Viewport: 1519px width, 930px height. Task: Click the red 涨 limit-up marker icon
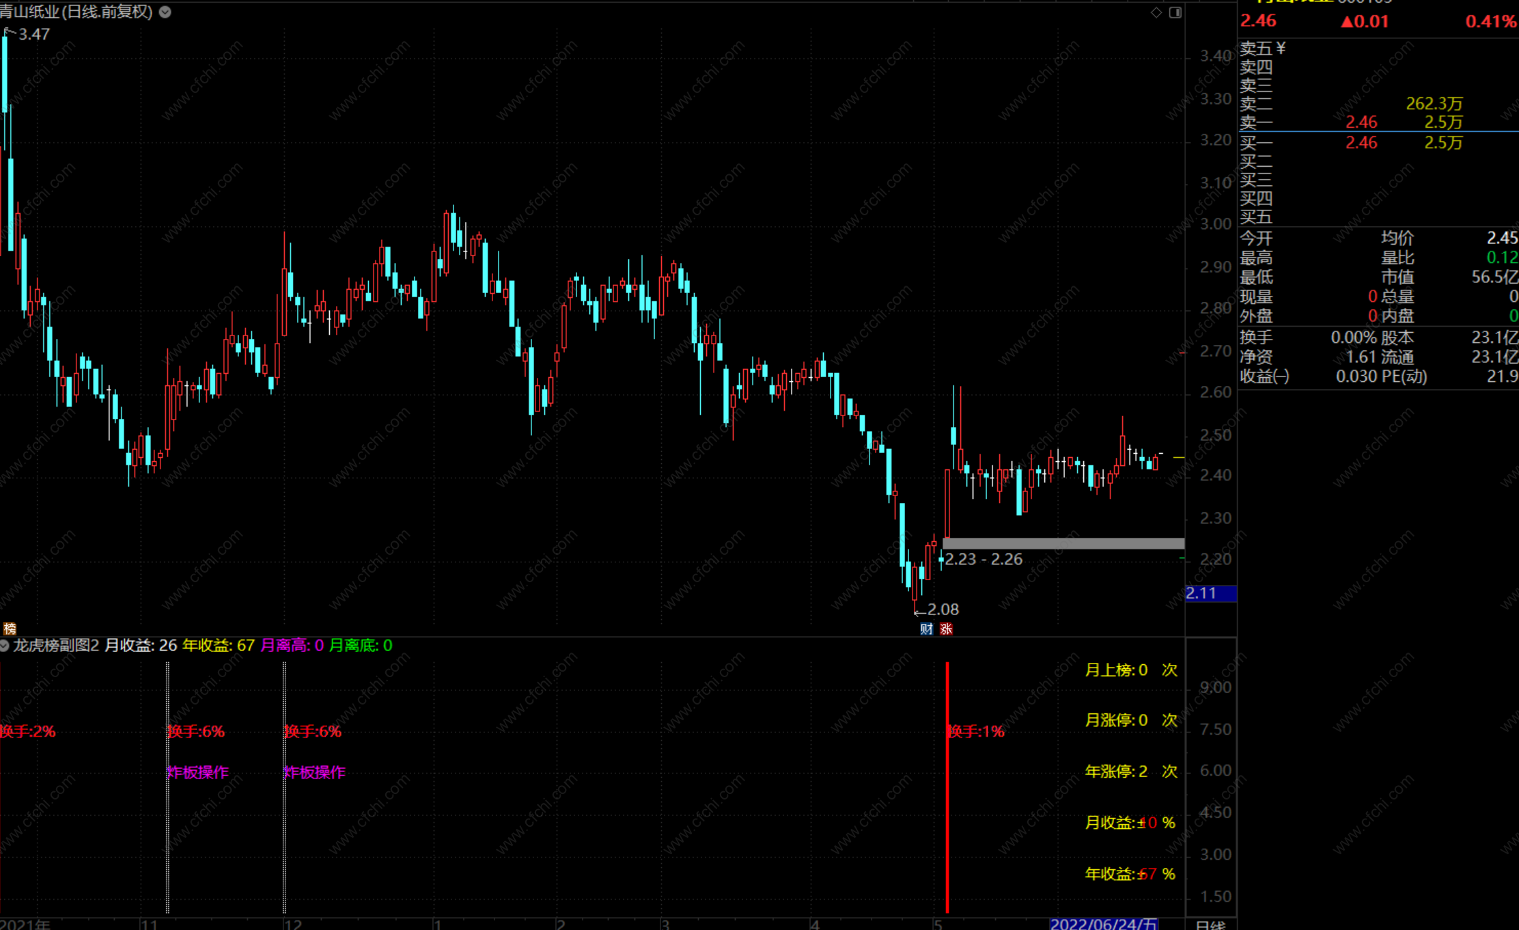tap(946, 629)
